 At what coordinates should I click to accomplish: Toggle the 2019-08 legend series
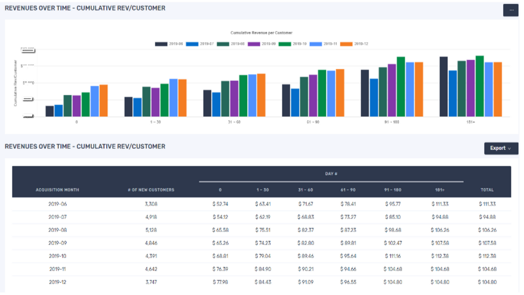click(231, 44)
